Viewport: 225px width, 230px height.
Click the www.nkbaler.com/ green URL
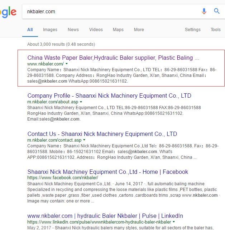46,64
